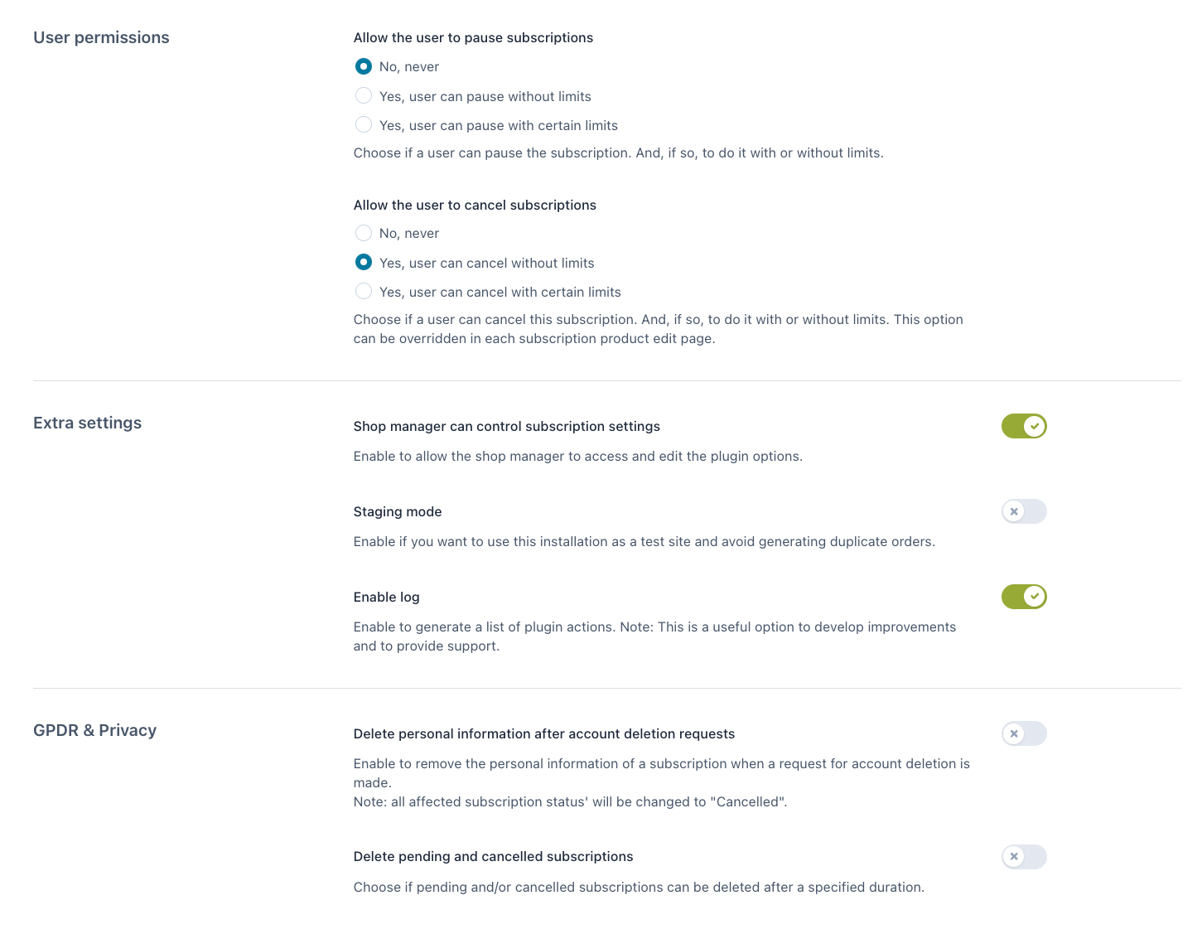
Task: Click the "Allow the user to pause subscriptions" label
Action: pos(473,37)
